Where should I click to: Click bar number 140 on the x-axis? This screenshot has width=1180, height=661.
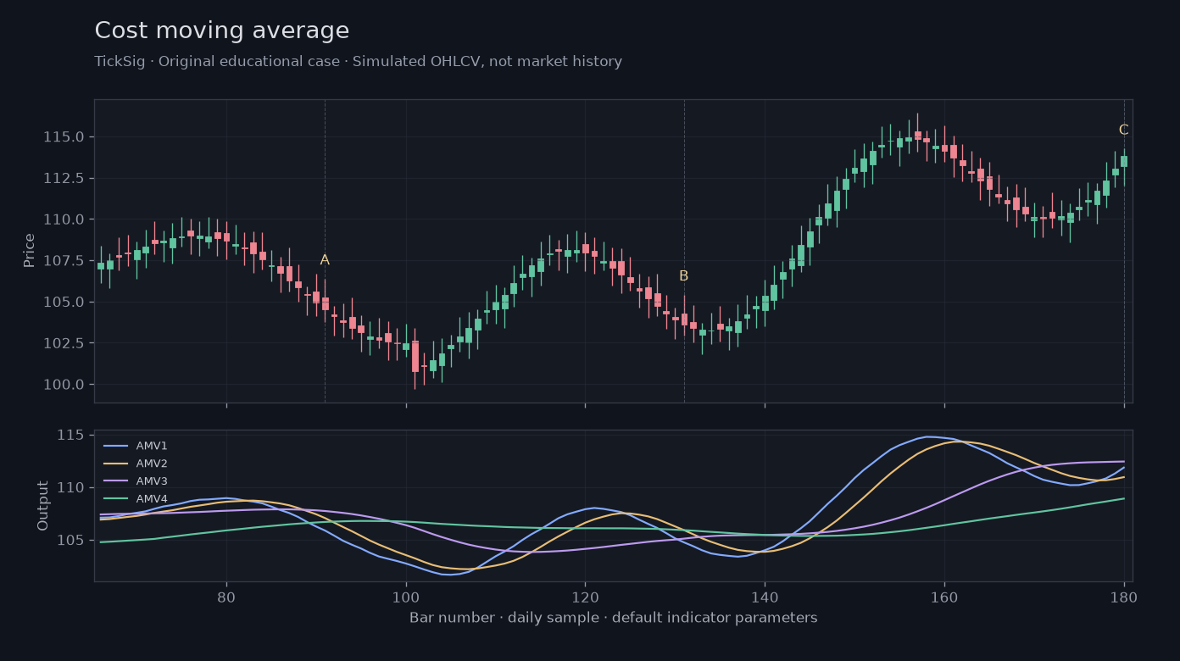click(x=765, y=596)
